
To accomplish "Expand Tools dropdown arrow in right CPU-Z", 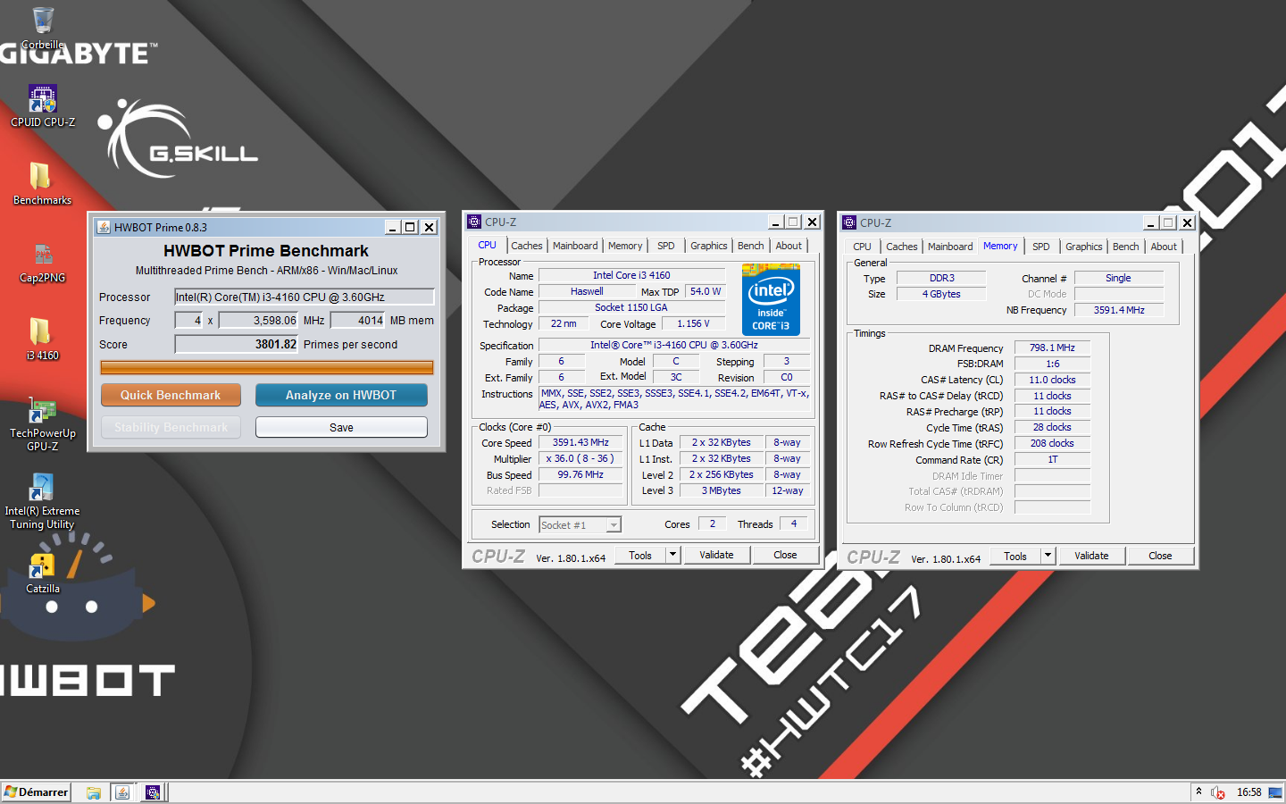I will point(1049,556).
